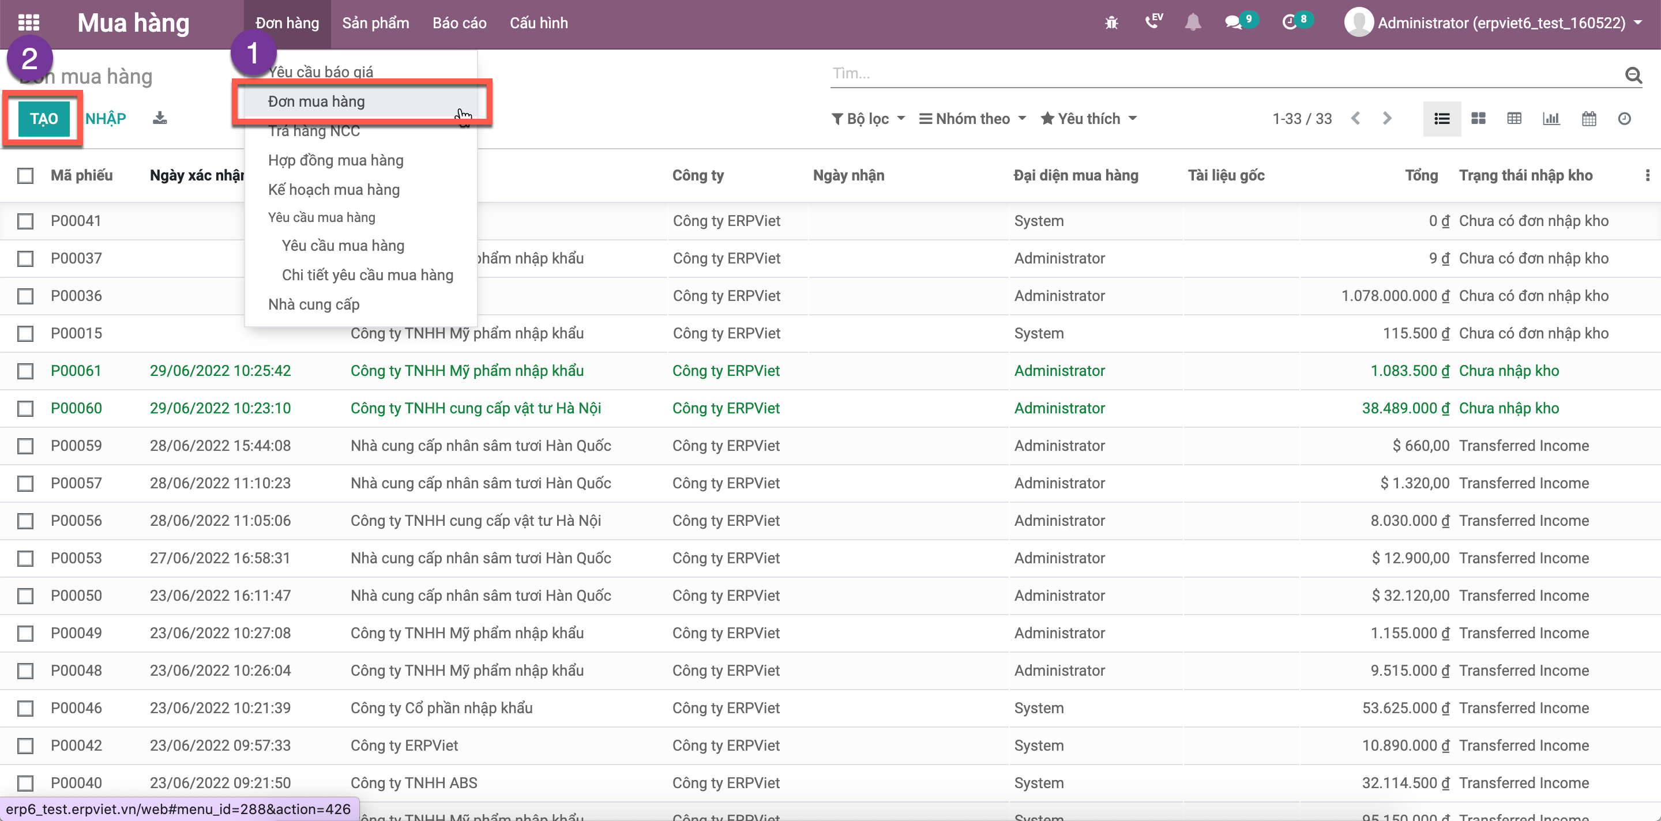Switch to list view
The width and height of the screenshot is (1661, 821).
click(x=1442, y=119)
